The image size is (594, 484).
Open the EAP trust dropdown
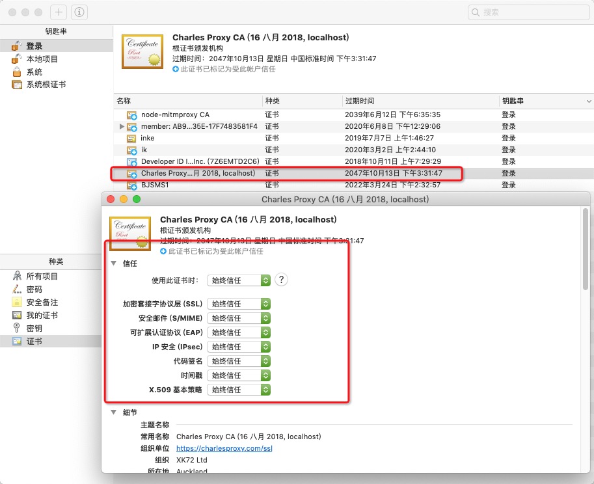pos(239,332)
